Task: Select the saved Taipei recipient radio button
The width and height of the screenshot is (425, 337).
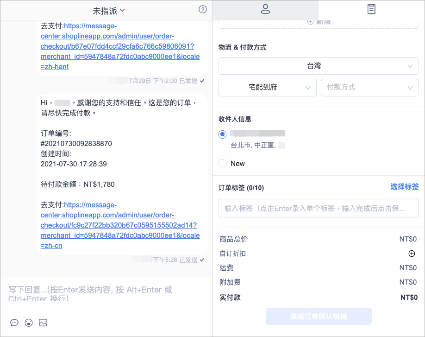Action: click(223, 134)
